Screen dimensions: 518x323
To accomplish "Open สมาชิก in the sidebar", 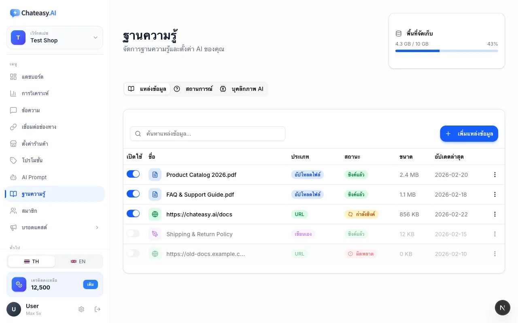I will (x=55, y=211).
